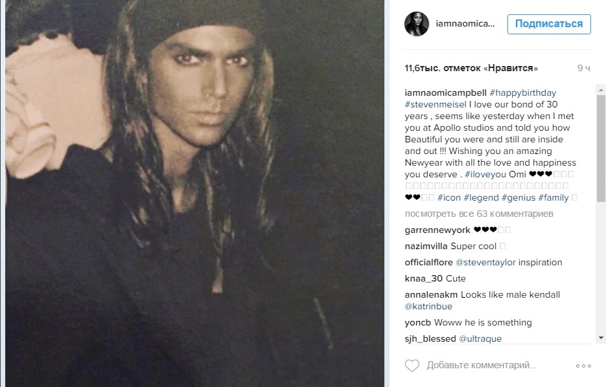Image resolution: width=606 pixels, height=387 pixels.
Task: Click the comments scrollbar up arrow
Action: click(x=601, y=90)
